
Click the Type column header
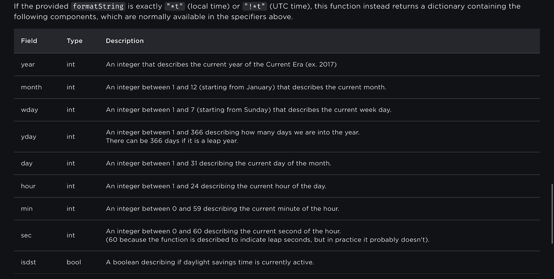[75, 41]
